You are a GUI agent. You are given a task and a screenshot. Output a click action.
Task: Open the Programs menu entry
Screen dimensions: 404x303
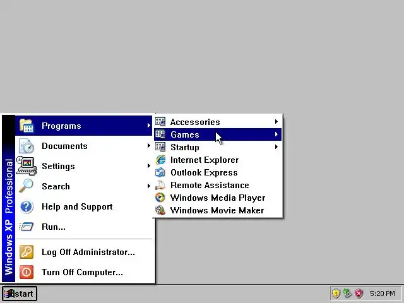coord(84,126)
